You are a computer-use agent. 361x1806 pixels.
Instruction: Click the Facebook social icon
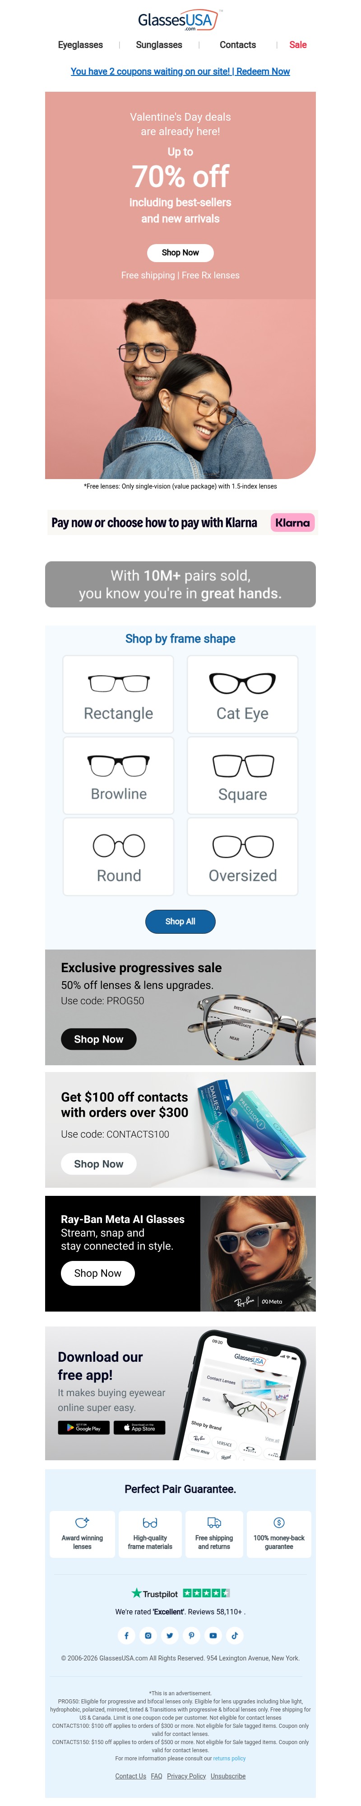tap(127, 1636)
